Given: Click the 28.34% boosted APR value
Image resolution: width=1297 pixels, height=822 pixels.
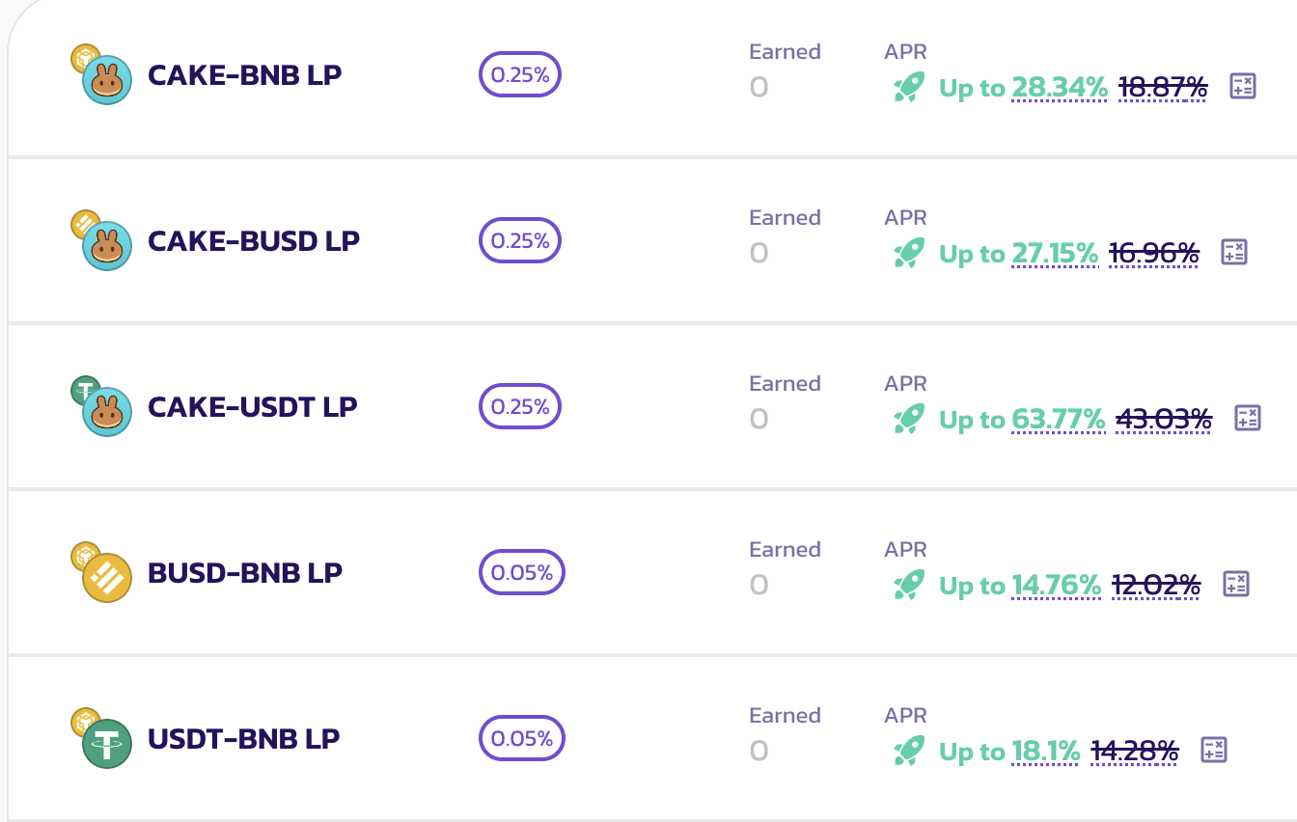Looking at the screenshot, I should pyautogui.click(x=1059, y=88).
